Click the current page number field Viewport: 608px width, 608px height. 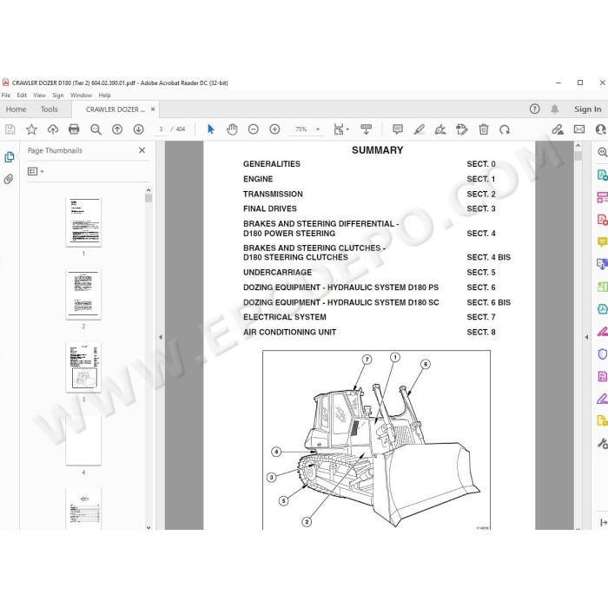161,129
